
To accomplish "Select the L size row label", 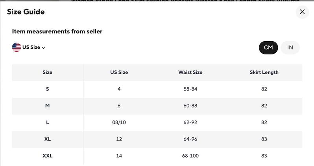I will tap(47, 122).
